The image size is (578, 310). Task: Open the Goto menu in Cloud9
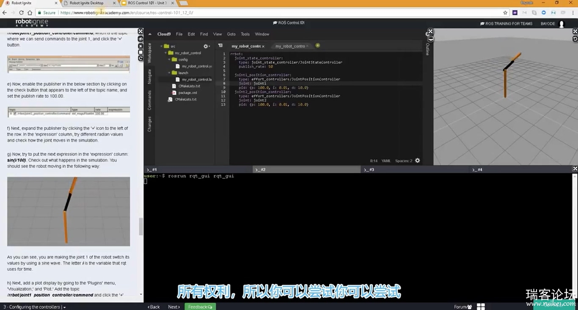click(231, 34)
